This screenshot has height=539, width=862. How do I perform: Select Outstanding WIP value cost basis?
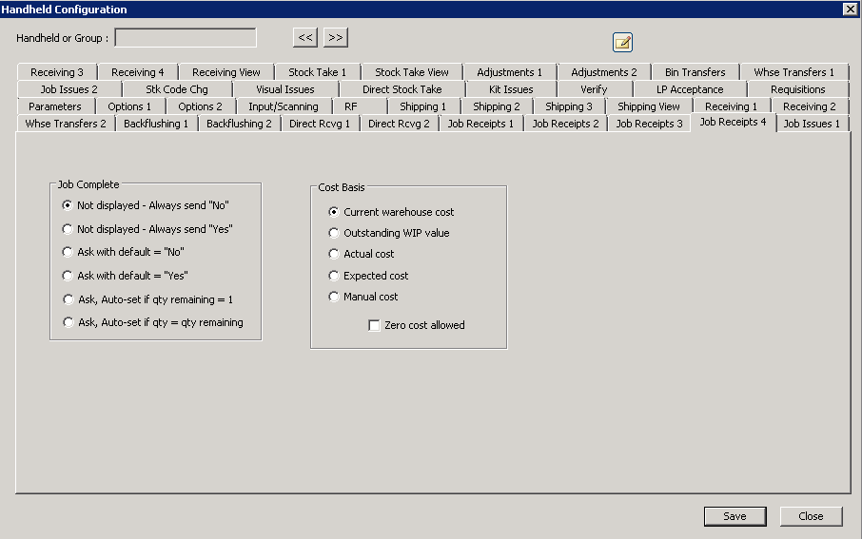click(x=334, y=233)
